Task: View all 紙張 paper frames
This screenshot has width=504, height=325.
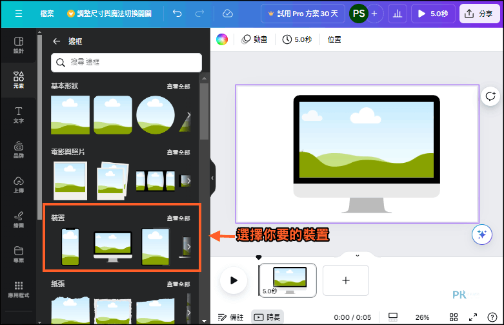Action: pos(178,284)
